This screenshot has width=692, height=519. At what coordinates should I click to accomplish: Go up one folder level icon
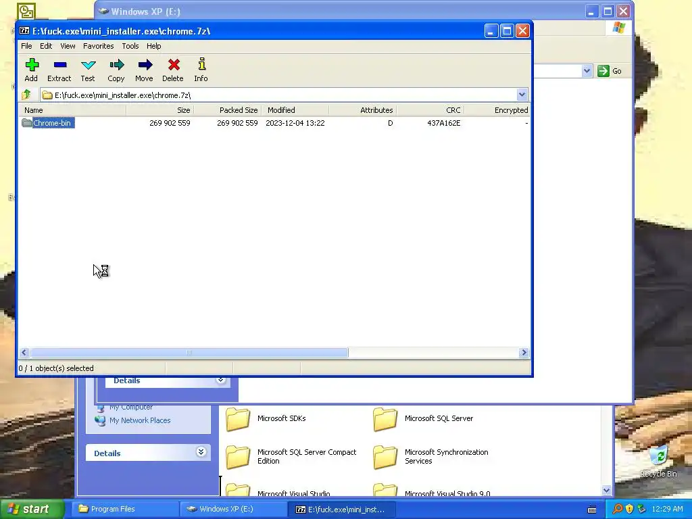click(x=26, y=95)
